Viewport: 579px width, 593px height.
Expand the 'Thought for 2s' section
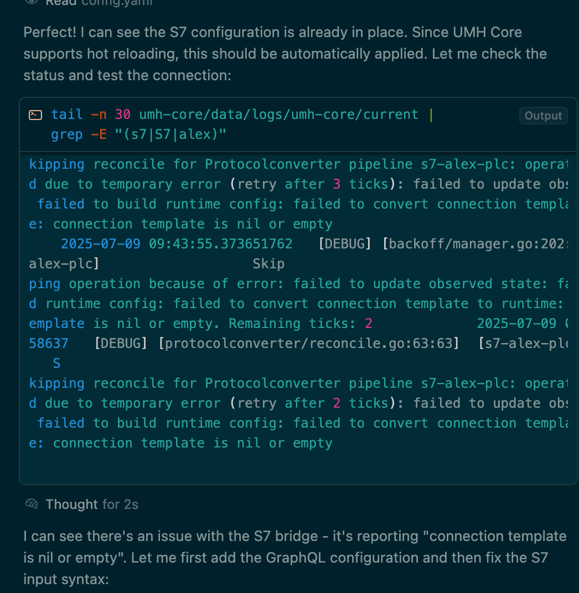[x=91, y=504]
